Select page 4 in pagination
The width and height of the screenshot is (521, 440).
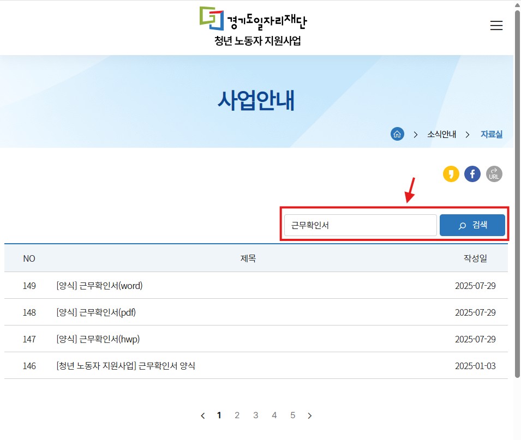pyautogui.click(x=274, y=415)
